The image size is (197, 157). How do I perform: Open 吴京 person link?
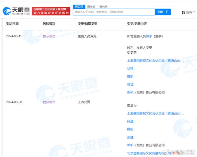149,36
